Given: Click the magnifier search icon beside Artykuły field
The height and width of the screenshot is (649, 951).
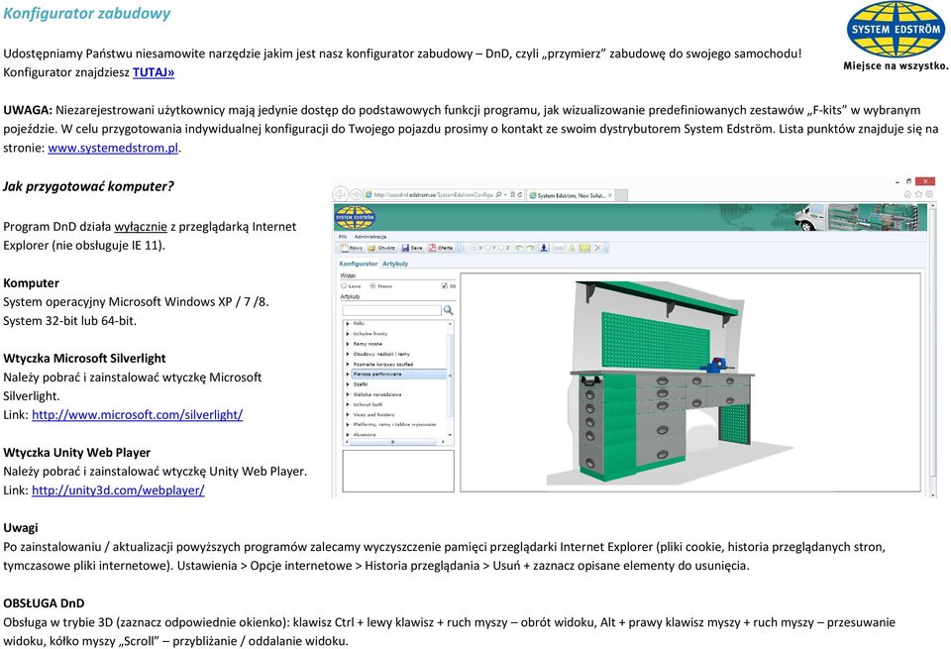Looking at the screenshot, I should (448, 310).
